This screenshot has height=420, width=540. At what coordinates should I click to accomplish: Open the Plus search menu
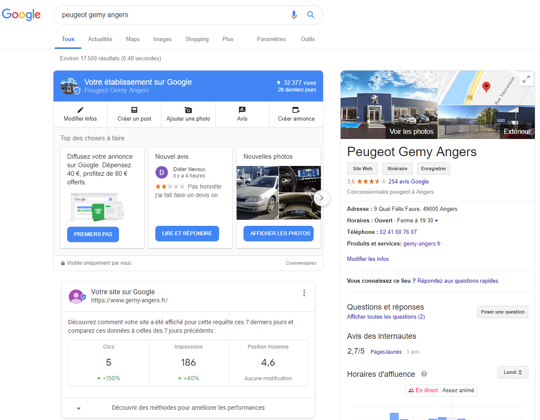(228, 39)
